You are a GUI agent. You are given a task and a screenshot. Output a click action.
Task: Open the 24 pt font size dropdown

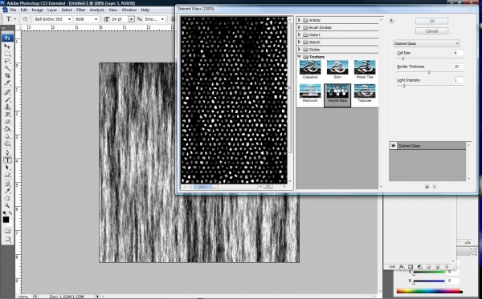click(x=131, y=19)
